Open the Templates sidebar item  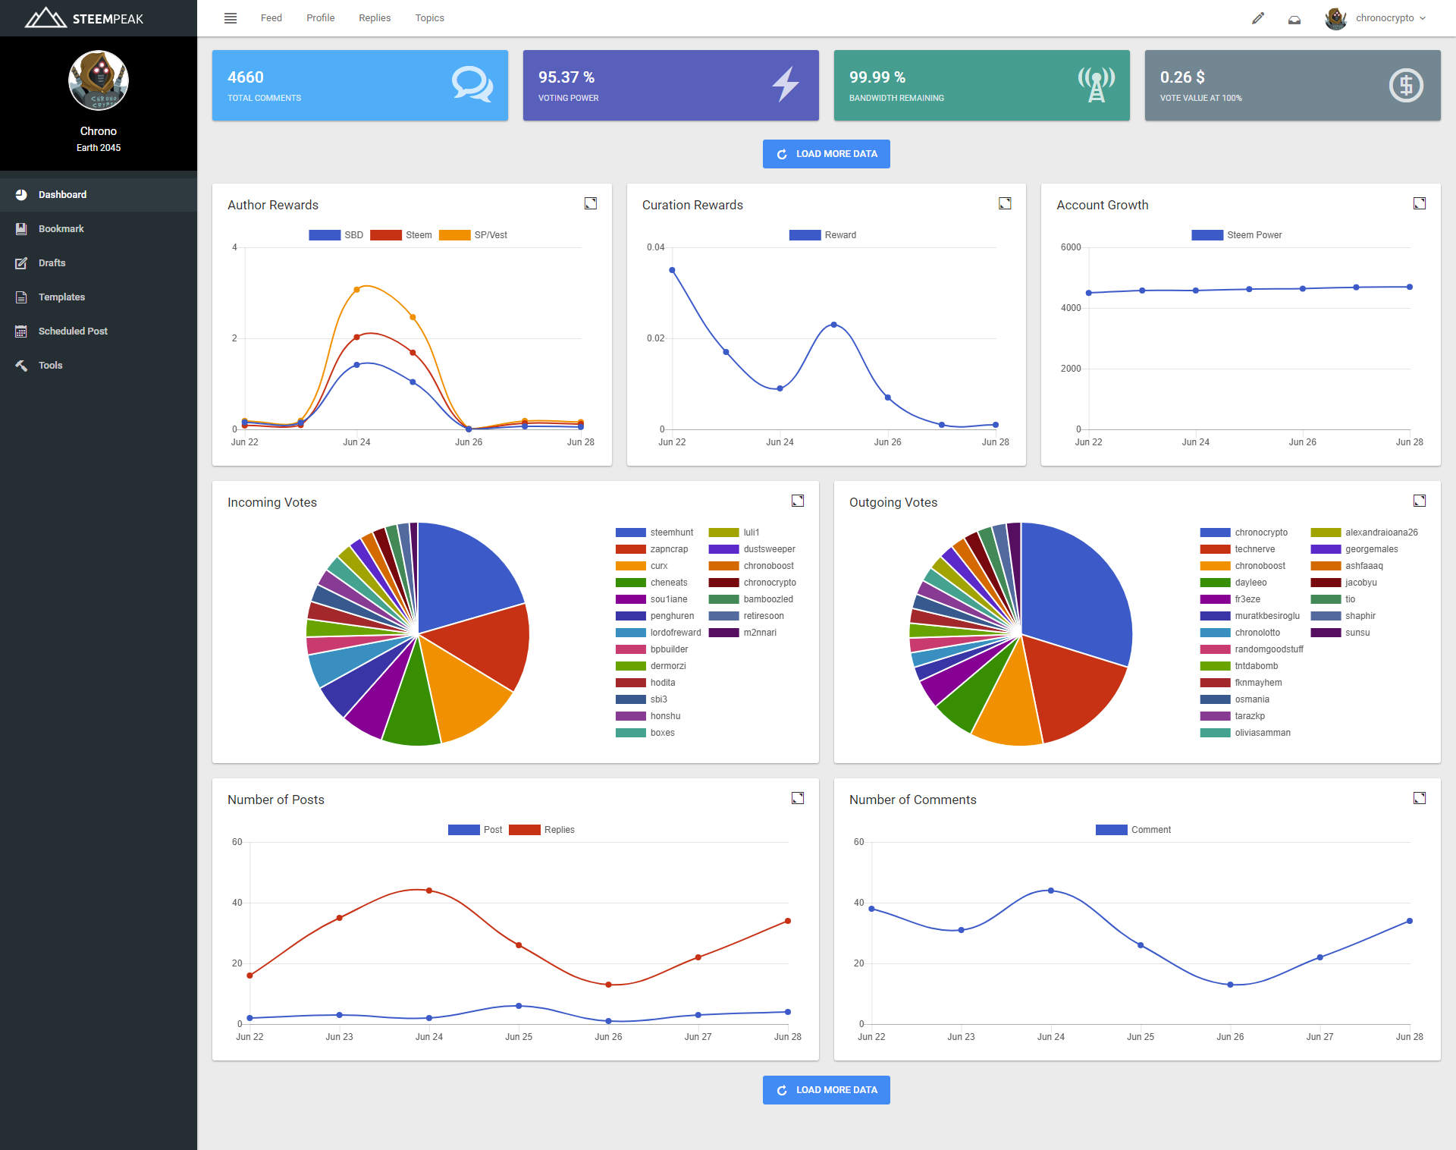point(61,297)
